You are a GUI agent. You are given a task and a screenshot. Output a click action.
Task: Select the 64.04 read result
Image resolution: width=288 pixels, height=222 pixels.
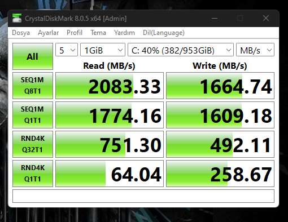coord(110,174)
